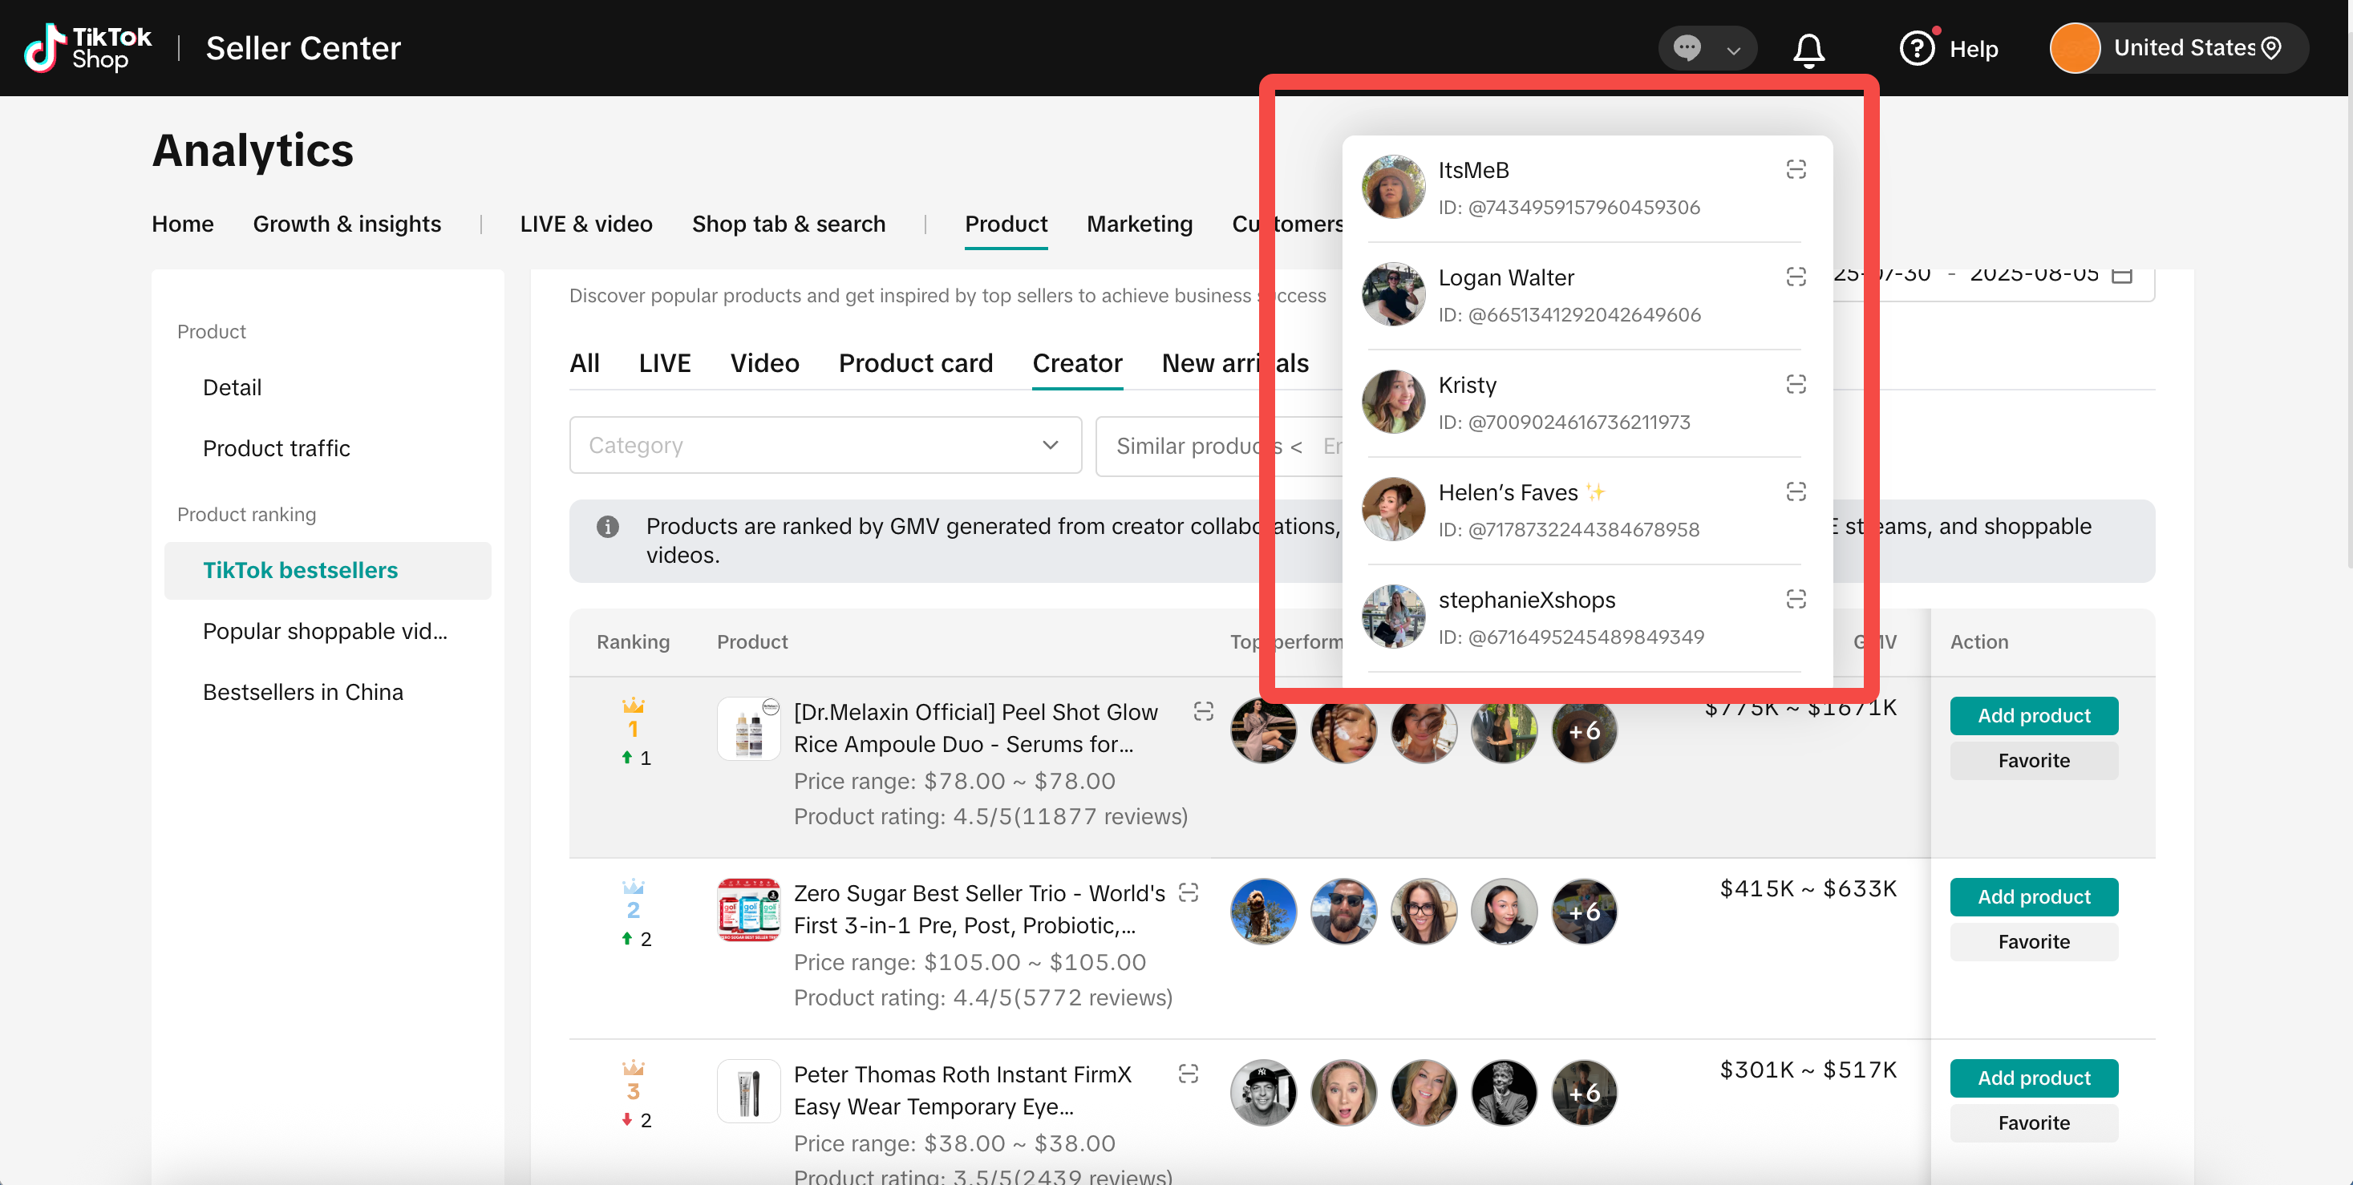Click the Help question mark icon
The width and height of the screenshot is (2353, 1185).
pyautogui.click(x=1917, y=48)
